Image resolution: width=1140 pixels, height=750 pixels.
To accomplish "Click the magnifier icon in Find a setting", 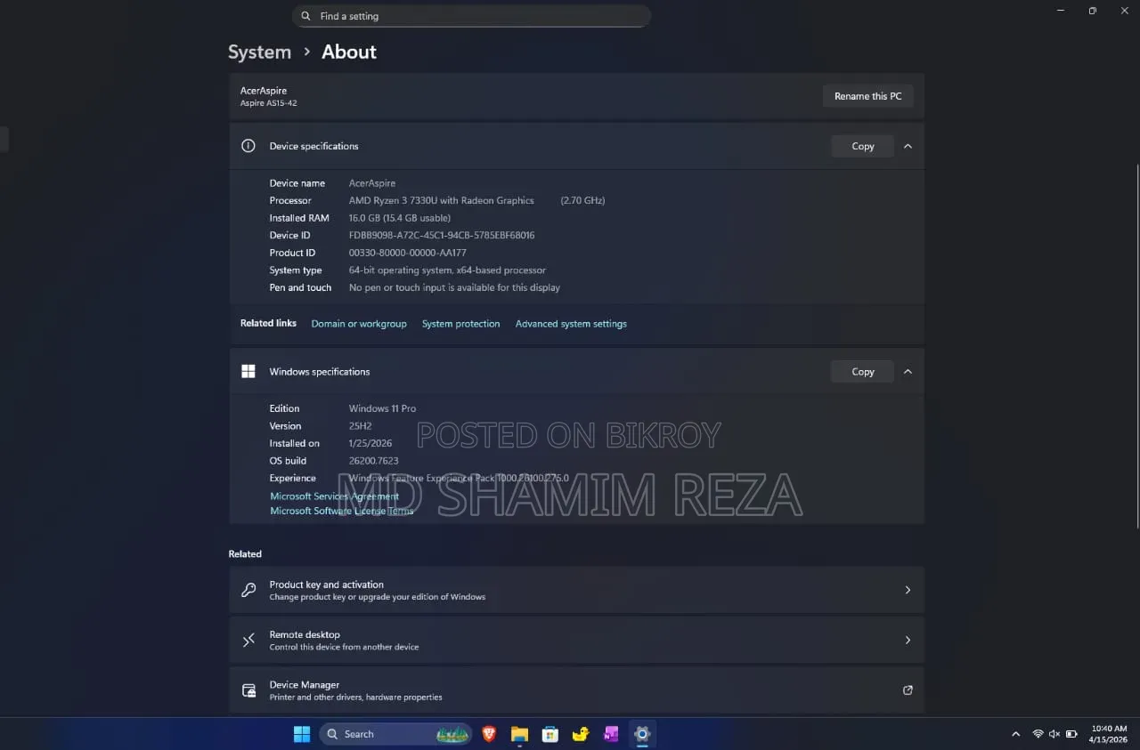I will [x=305, y=16].
